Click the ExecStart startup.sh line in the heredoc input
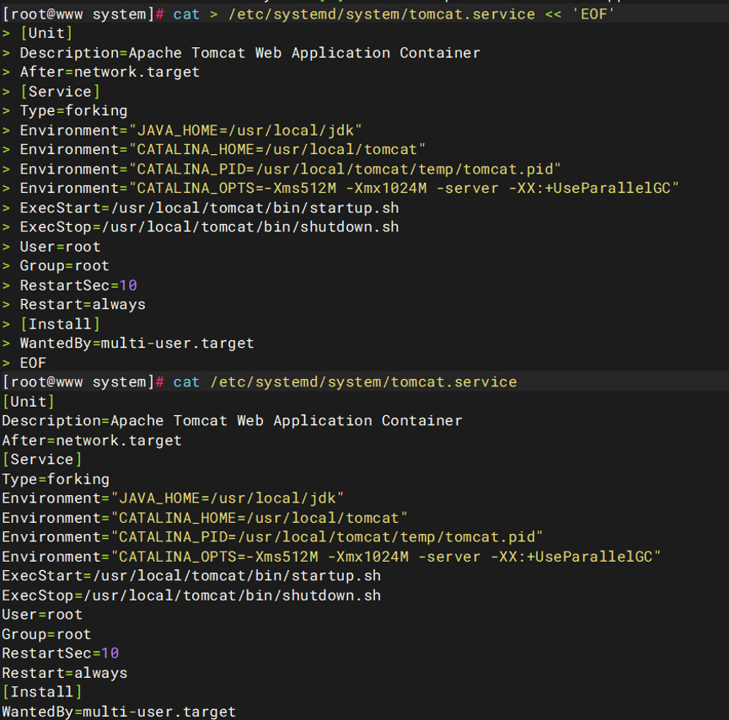The image size is (729, 720). click(x=209, y=208)
